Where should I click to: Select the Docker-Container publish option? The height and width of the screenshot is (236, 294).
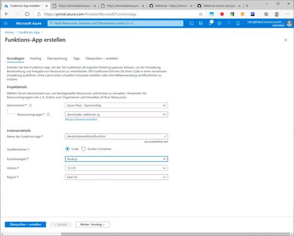click(83, 149)
